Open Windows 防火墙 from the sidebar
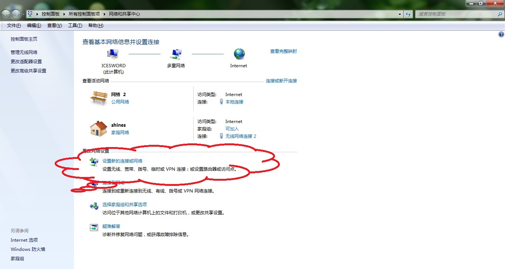 pyautogui.click(x=28, y=249)
